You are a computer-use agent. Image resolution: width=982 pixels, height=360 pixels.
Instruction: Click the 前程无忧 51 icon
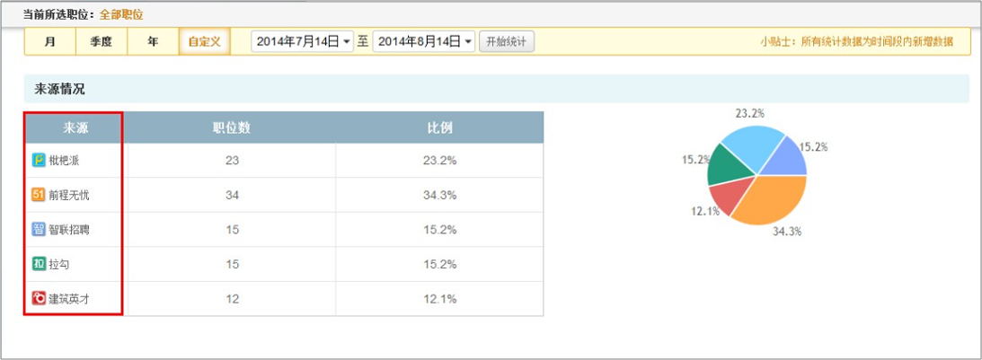click(x=39, y=195)
